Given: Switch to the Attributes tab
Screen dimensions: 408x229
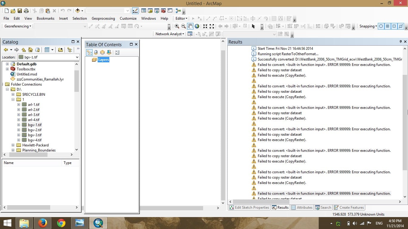Looking at the screenshot, I should click(302, 208).
